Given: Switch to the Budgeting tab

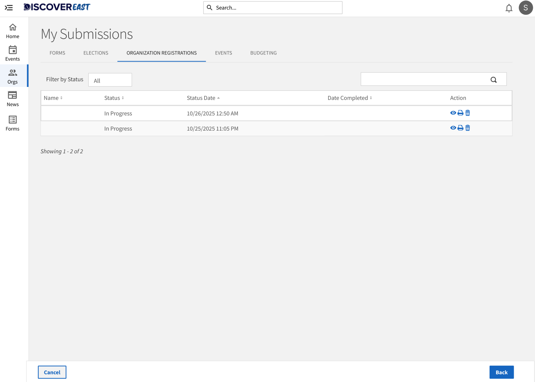Looking at the screenshot, I should 263,53.
